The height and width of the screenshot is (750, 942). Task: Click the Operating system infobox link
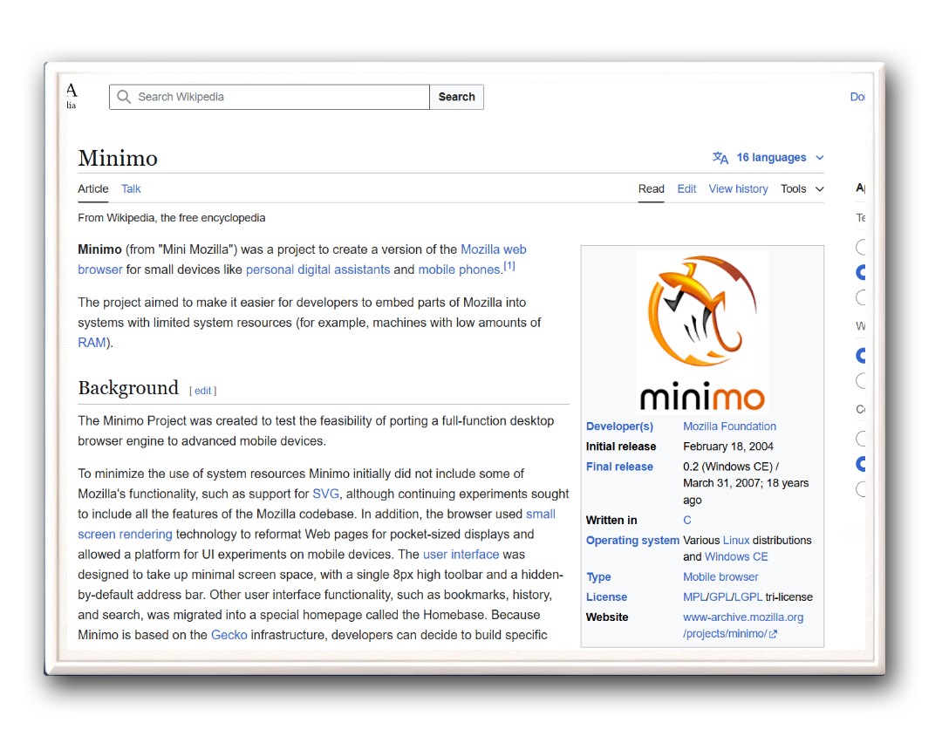tap(632, 541)
